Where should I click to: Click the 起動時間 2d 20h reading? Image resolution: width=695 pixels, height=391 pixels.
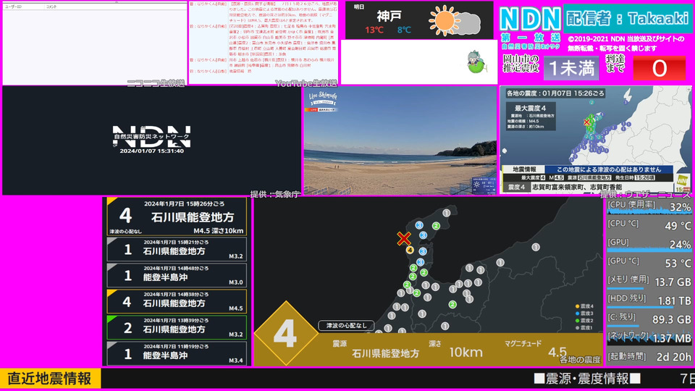coord(649,357)
